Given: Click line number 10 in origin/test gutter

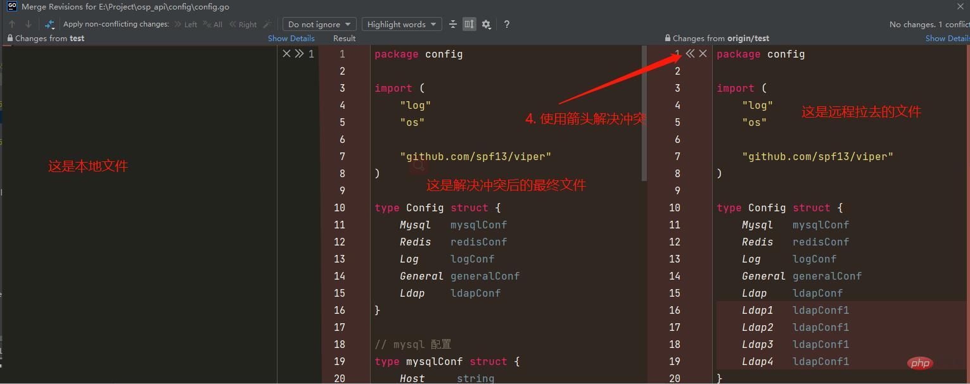Looking at the screenshot, I should click(x=674, y=207).
